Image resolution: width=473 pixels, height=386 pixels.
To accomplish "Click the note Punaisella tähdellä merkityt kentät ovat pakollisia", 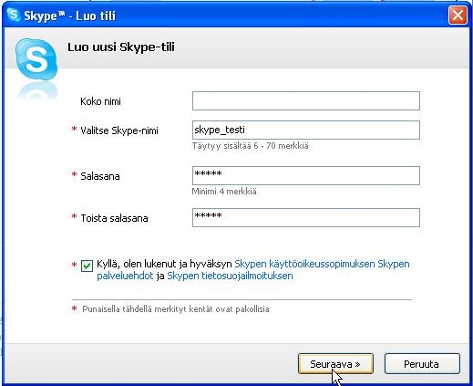I will 176,309.
